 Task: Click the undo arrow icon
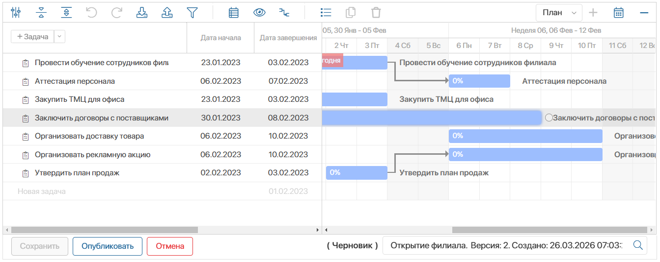91,12
